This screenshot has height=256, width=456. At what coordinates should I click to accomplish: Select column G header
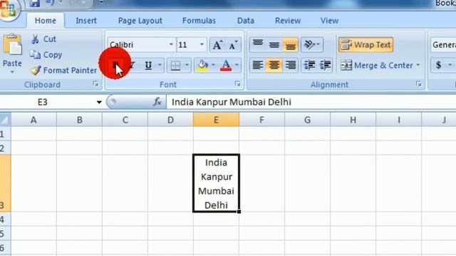307,119
